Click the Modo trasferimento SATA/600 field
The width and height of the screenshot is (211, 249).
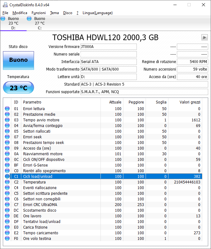(x=109, y=69)
